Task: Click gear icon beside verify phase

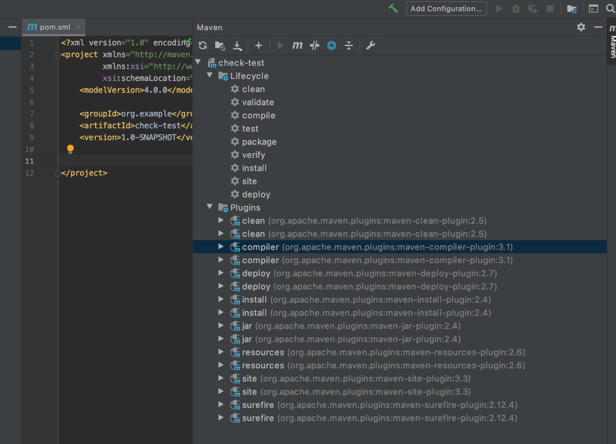Action: click(235, 155)
